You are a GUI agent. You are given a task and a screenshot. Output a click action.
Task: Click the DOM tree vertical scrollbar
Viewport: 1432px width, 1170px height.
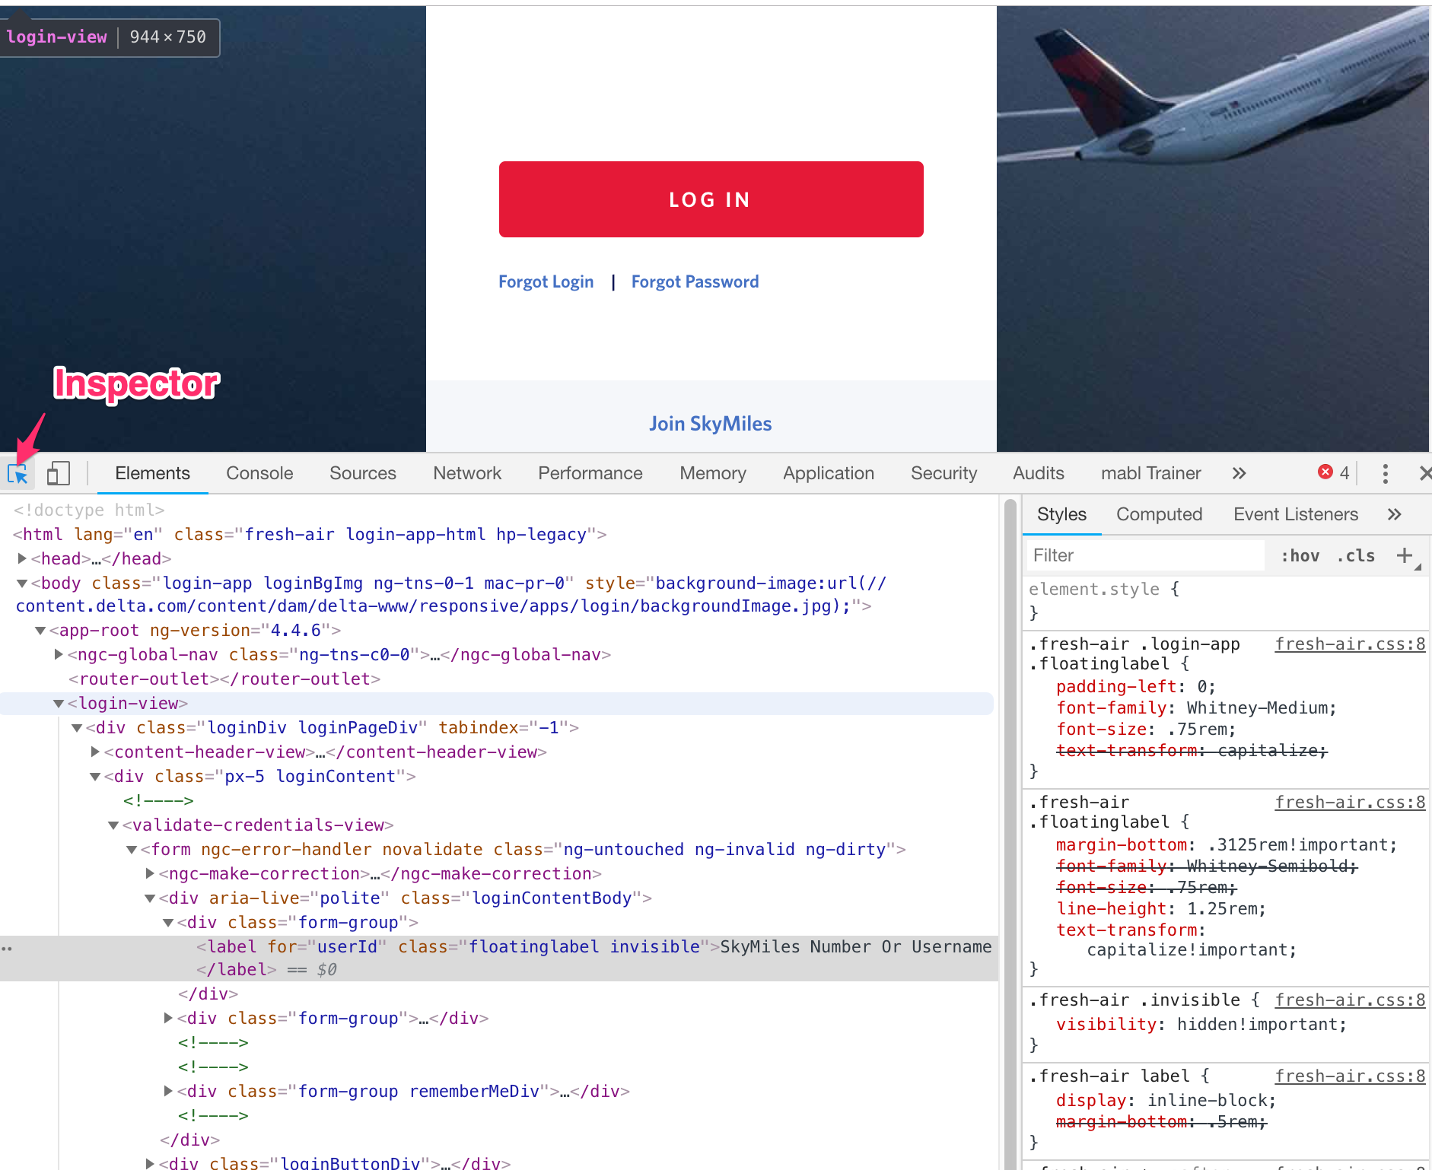[1010, 834]
